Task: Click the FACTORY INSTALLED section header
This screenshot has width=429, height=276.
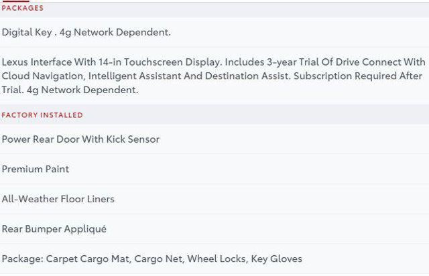Action: pos(42,115)
